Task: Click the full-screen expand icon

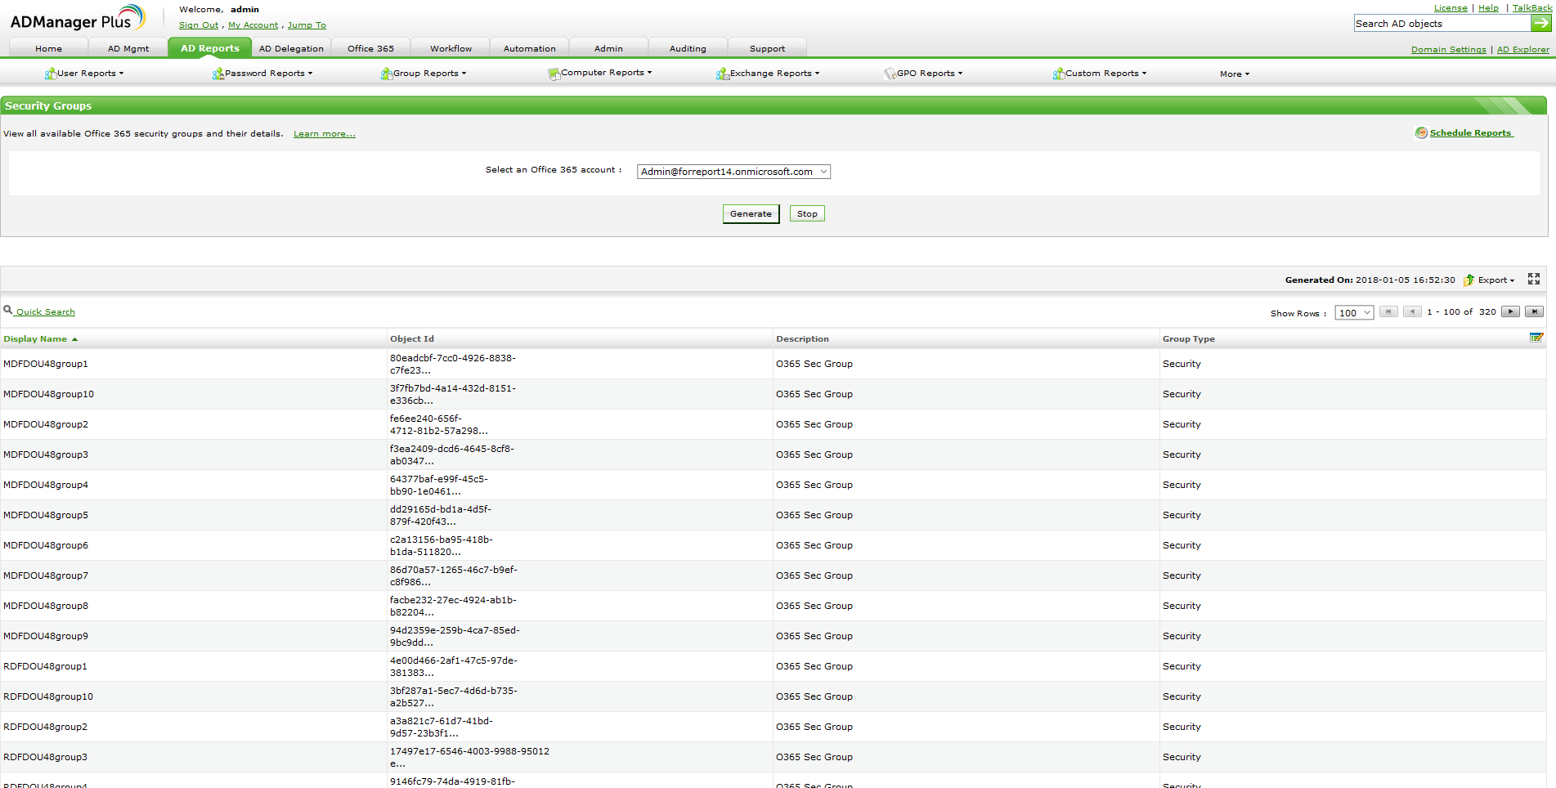Action: click(1534, 280)
